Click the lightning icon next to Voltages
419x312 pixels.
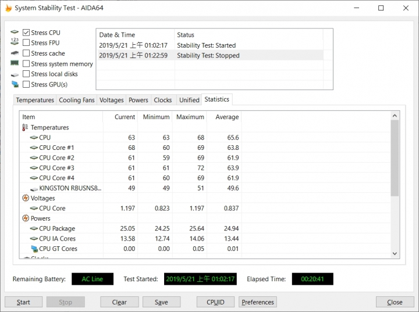coord(26,198)
